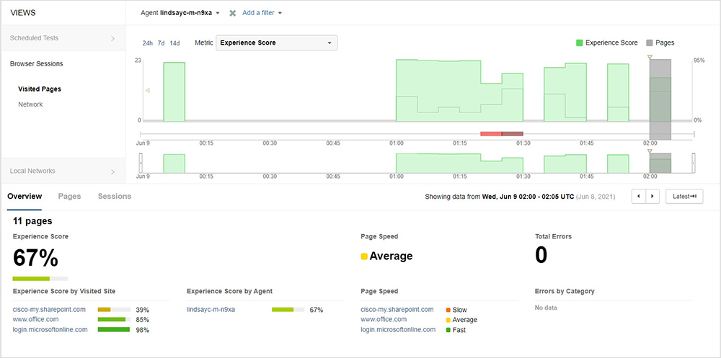Open the Sessions tab
721x358 pixels.
click(x=115, y=196)
